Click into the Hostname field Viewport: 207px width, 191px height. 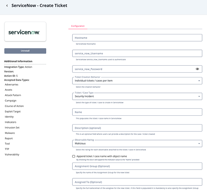pyautogui.click(x=137, y=38)
